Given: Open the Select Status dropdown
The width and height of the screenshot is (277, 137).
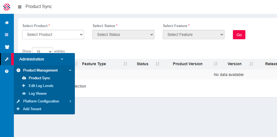Looking at the screenshot, I should coord(123,35).
